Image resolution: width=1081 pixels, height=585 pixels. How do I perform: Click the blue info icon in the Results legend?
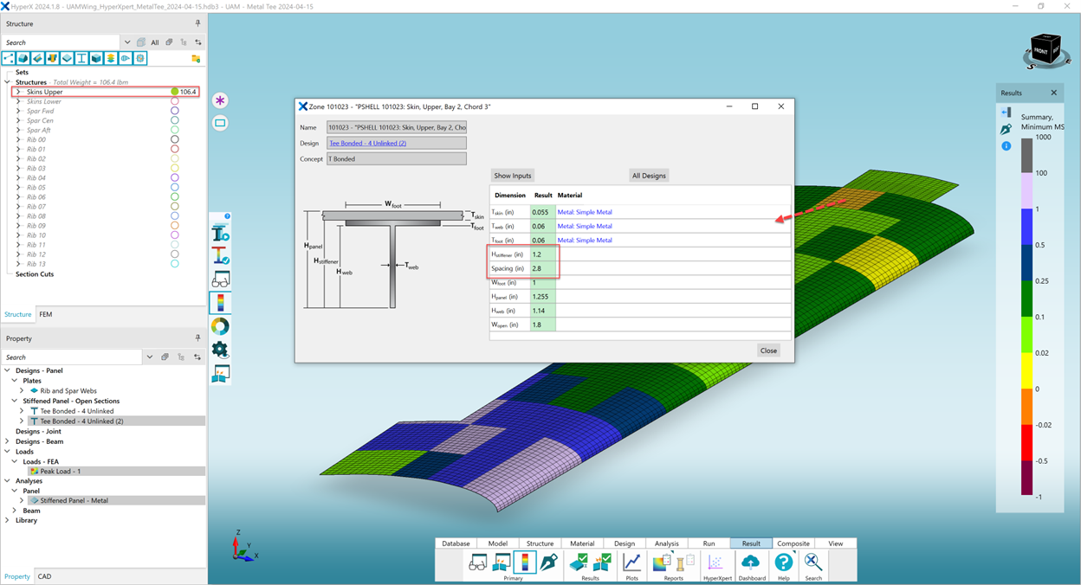pos(1006,146)
